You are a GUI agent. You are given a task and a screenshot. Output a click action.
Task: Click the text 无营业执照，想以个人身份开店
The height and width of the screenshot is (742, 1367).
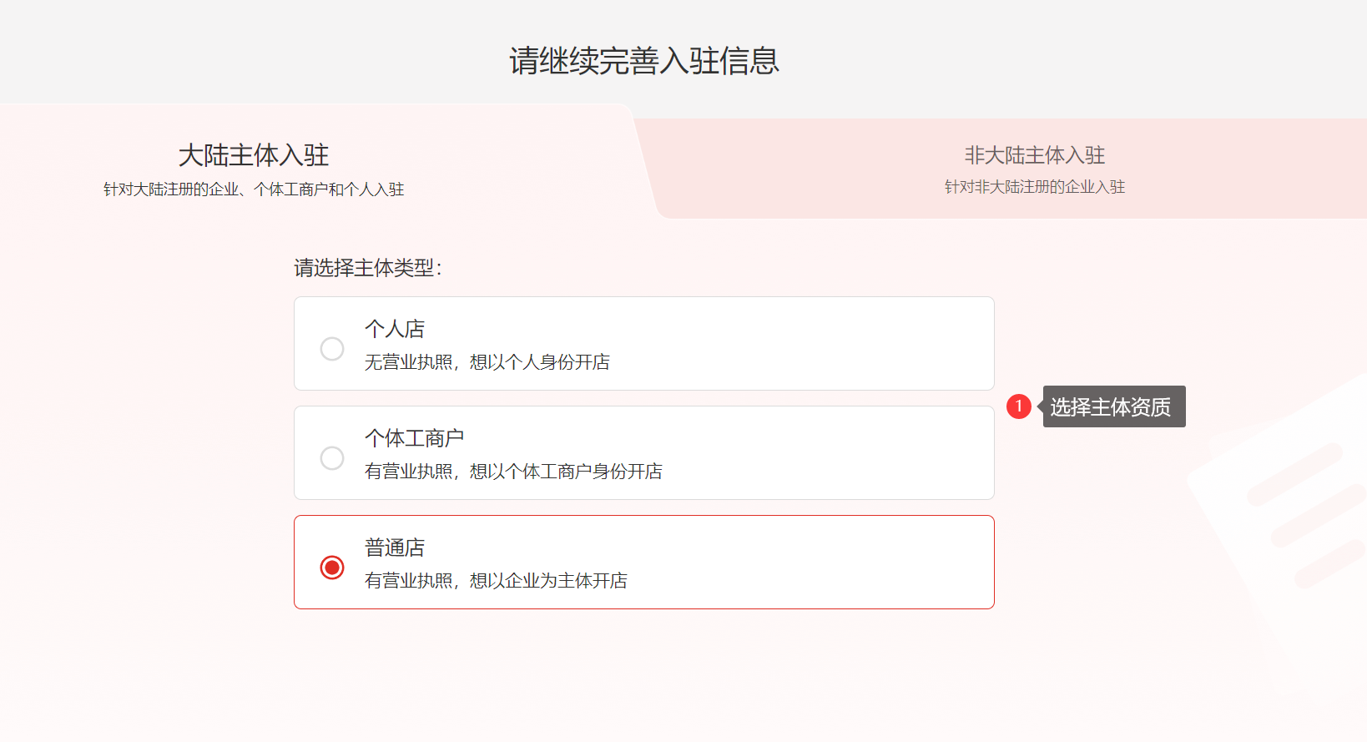click(487, 362)
